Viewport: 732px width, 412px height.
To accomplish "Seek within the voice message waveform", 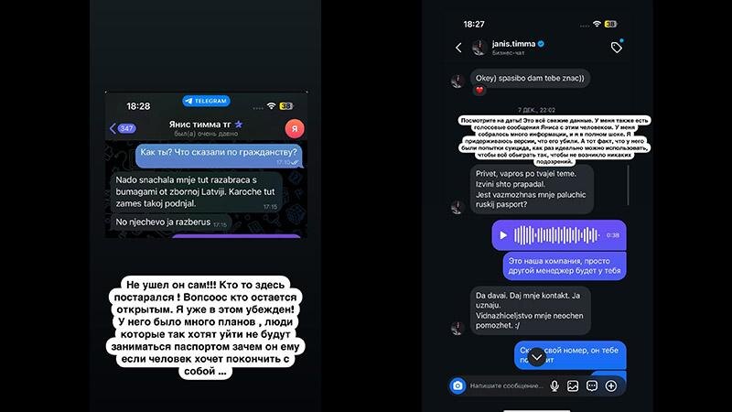I will click(x=556, y=235).
